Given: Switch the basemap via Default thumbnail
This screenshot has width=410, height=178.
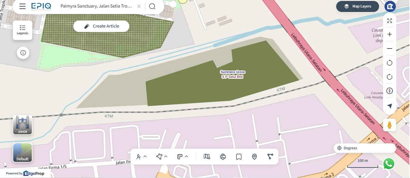Looking at the screenshot, I should pos(23,153).
